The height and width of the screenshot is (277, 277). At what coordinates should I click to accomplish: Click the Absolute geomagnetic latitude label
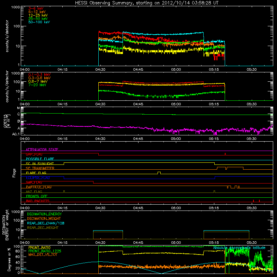click(239, 248)
